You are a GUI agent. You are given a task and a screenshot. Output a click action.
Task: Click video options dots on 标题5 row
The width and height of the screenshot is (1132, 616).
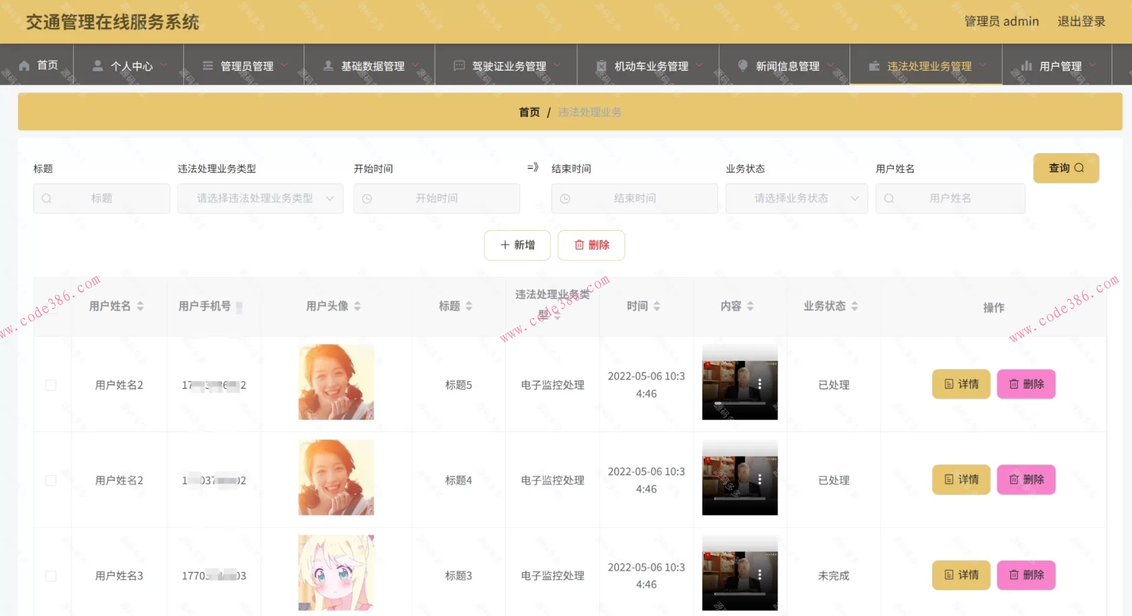point(759,384)
